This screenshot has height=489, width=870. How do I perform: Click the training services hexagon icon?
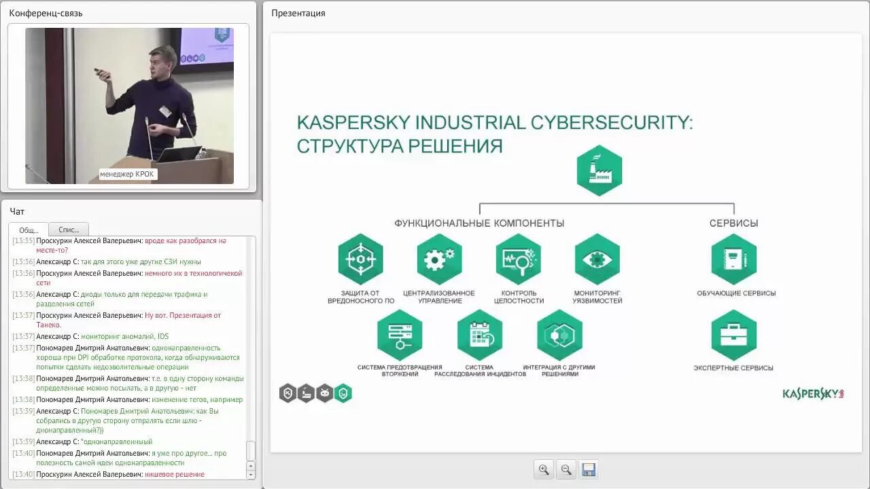point(734,259)
